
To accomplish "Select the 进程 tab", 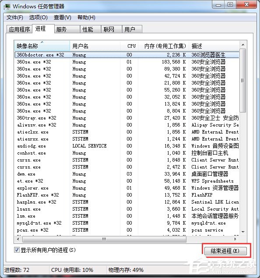I will point(43,28).
